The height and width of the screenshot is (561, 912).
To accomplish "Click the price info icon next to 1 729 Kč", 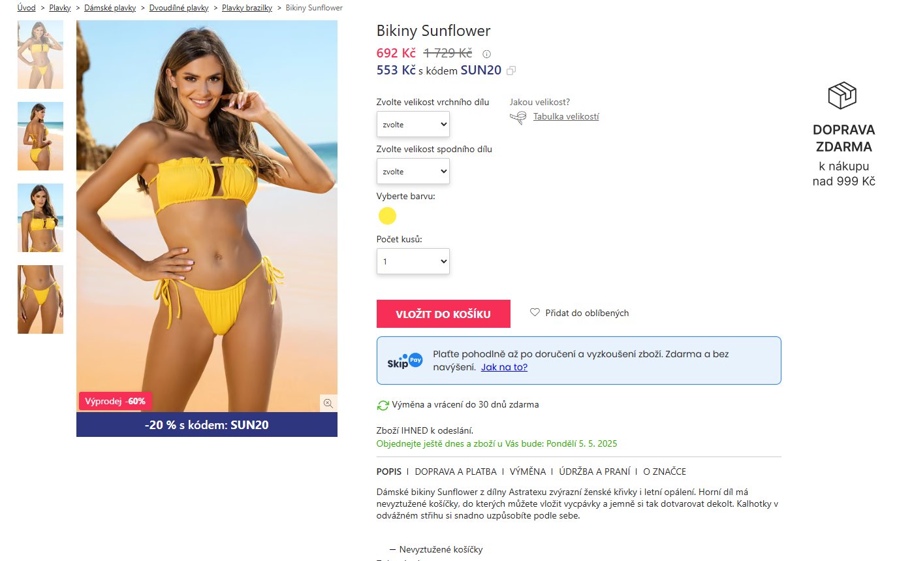I will coord(486,54).
